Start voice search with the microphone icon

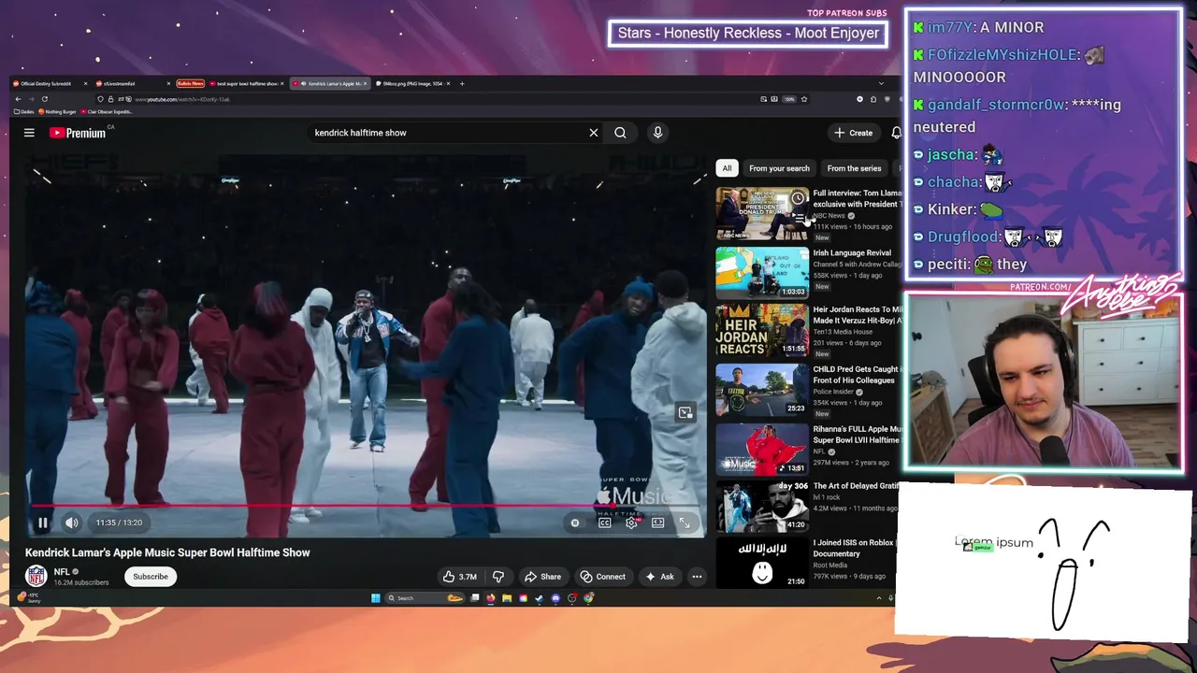[x=657, y=133]
